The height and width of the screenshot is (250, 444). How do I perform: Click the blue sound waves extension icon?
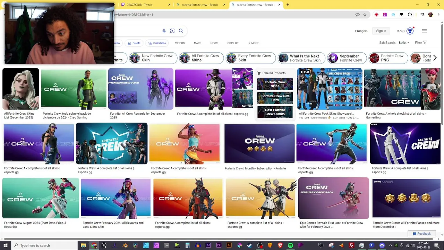point(393,15)
